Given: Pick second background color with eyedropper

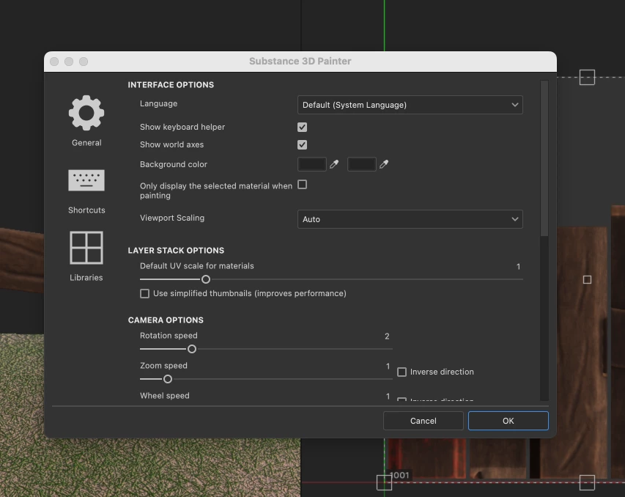Looking at the screenshot, I should [384, 164].
